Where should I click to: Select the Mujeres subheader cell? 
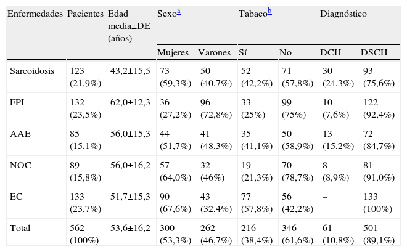click(x=173, y=53)
